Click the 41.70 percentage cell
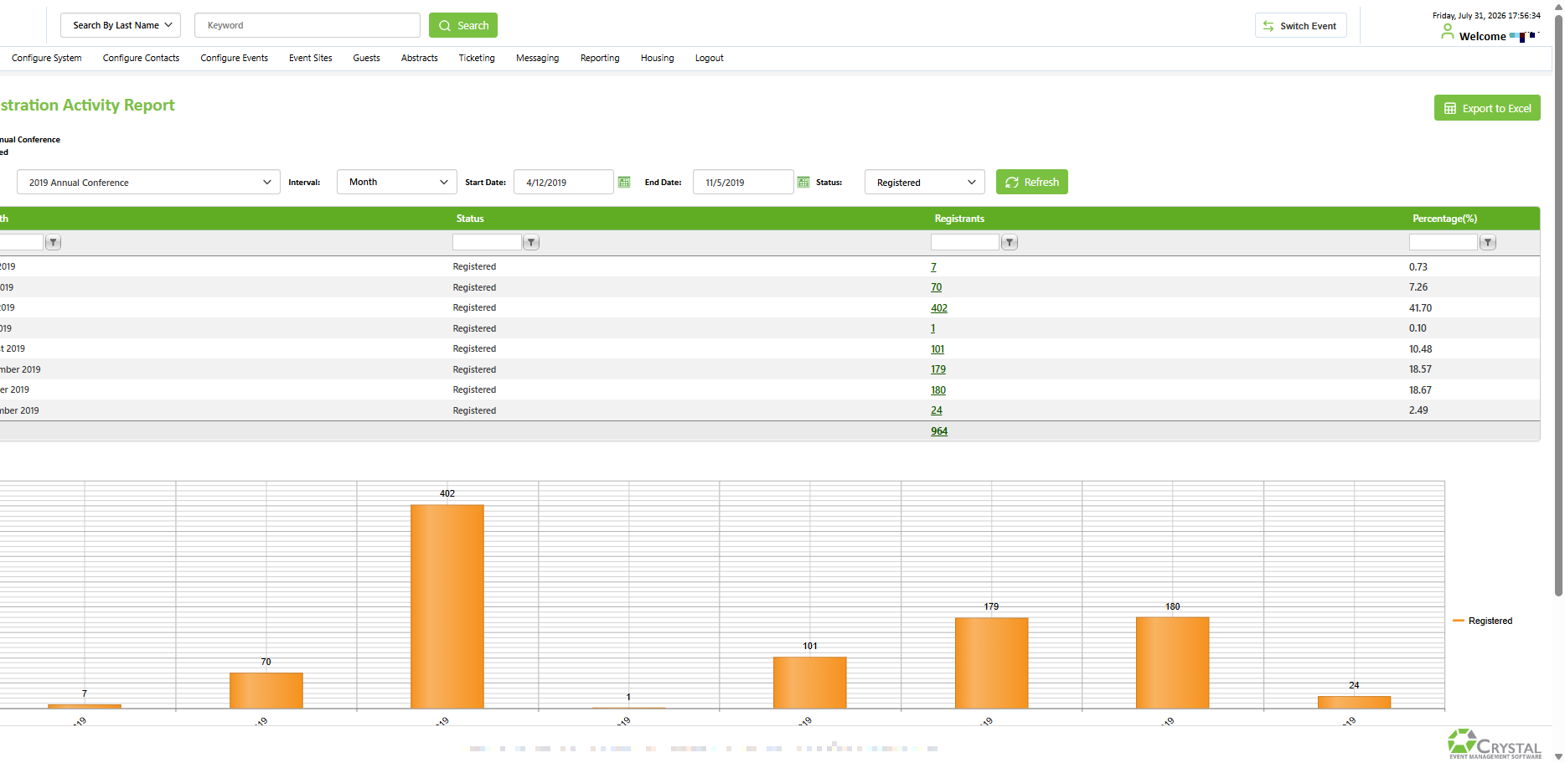 click(1420, 308)
